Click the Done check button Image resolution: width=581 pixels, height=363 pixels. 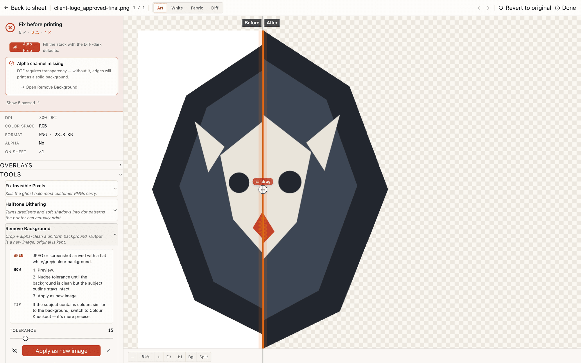point(565,8)
